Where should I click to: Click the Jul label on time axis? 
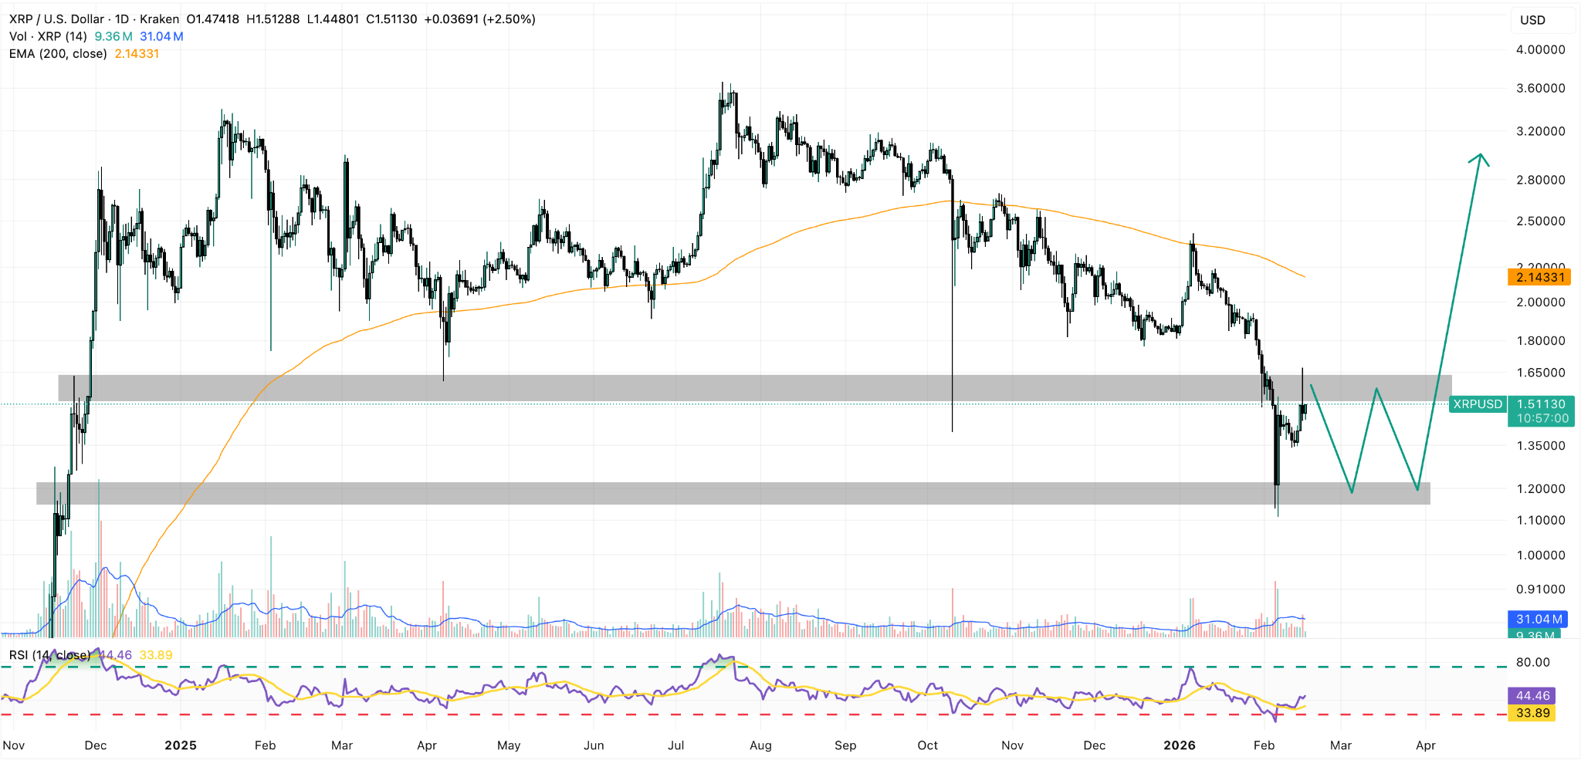click(676, 745)
